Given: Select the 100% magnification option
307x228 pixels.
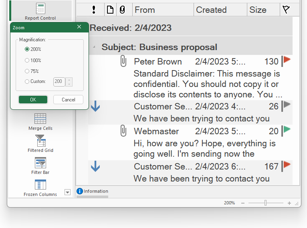Looking at the screenshot, I should click(x=27, y=61).
